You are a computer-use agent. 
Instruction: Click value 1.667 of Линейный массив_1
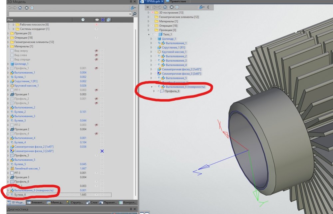83,168
